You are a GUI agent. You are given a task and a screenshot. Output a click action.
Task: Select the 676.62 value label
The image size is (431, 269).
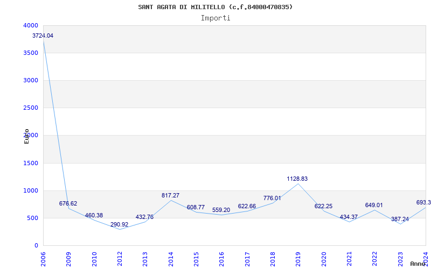pyautogui.click(x=68, y=204)
